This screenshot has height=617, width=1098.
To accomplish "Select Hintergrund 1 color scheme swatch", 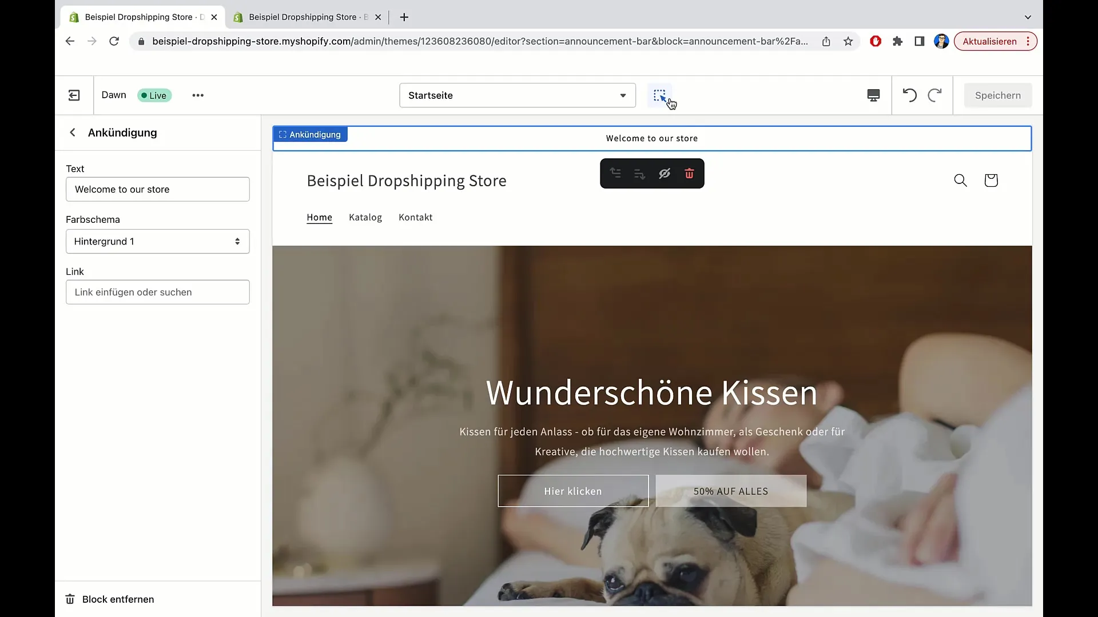I will [157, 241].
